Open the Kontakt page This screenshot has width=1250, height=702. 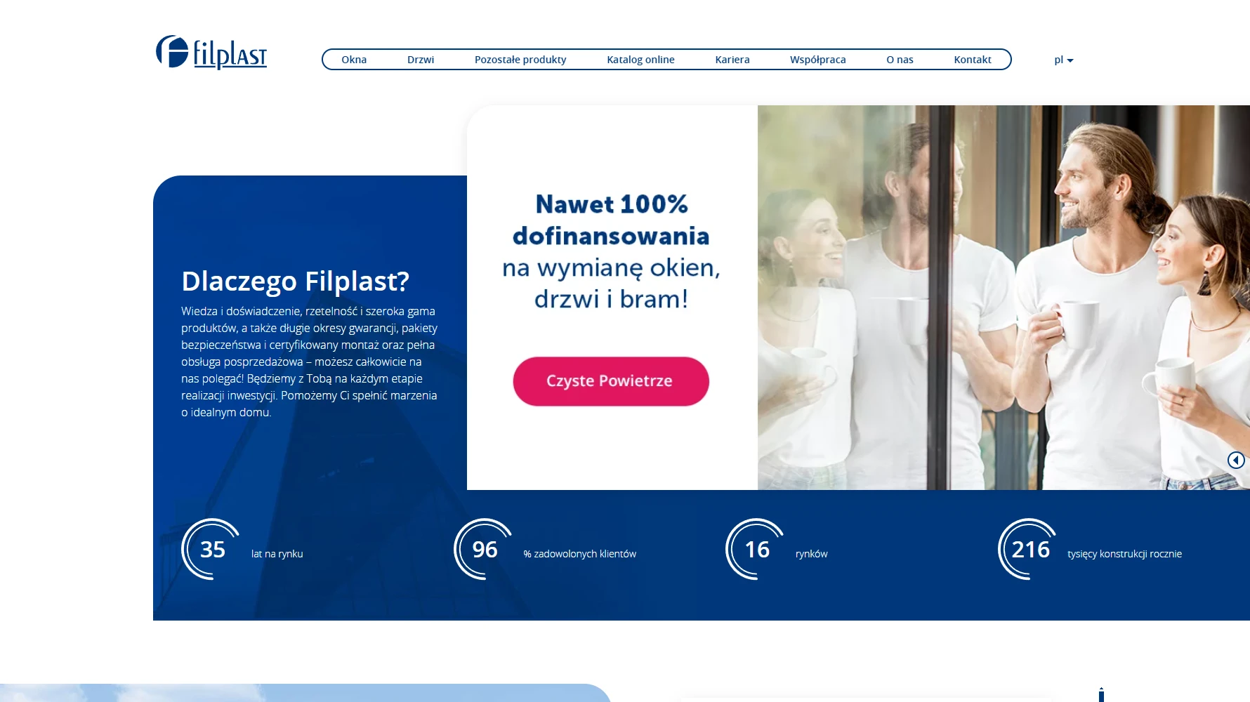[x=973, y=60]
